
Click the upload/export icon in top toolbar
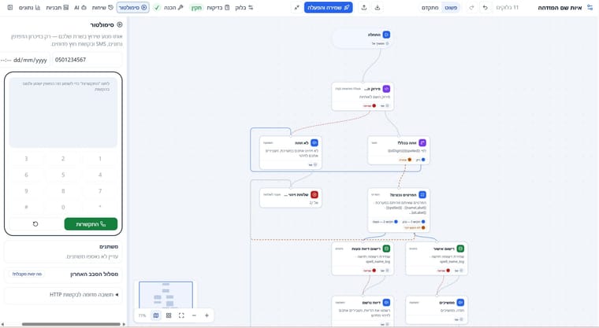pyautogui.click(x=363, y=7)
